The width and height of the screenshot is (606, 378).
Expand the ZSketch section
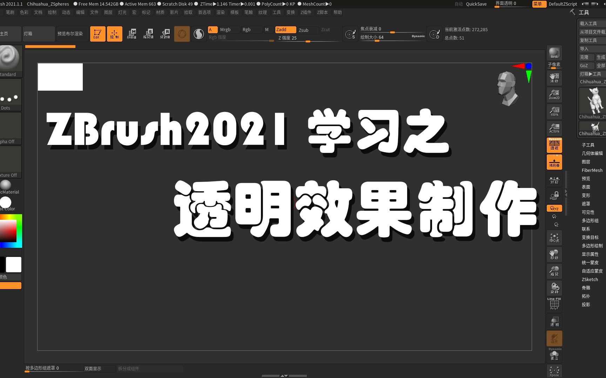pyautogui.click(x=590, y=279)
